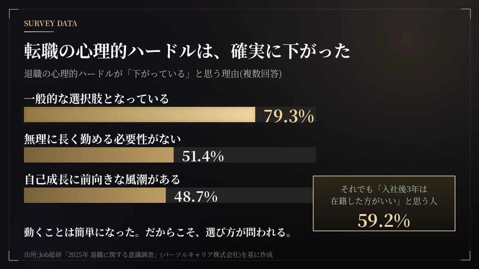Click the label 自己成長に前向きな風潮がある

coord(102,179)
